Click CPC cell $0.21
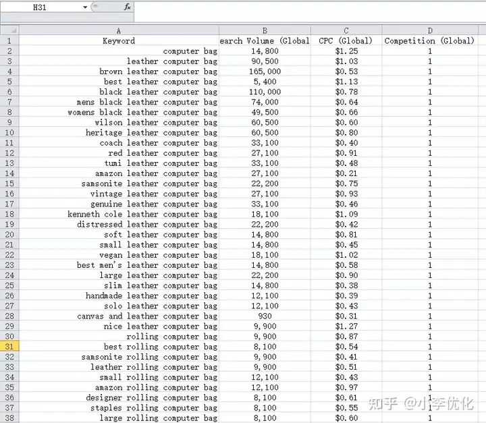 click(x=346, y=173)
